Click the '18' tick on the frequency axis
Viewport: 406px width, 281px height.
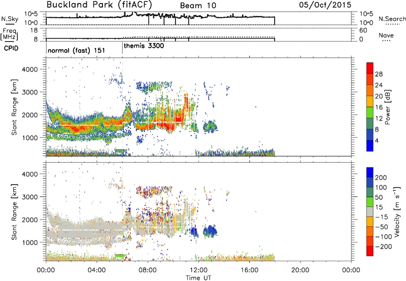click(33, 30)
